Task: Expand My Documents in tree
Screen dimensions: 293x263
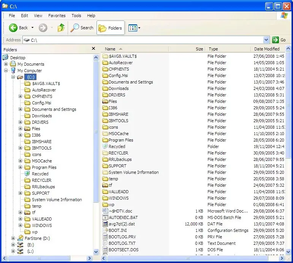Action: [6, 64]
